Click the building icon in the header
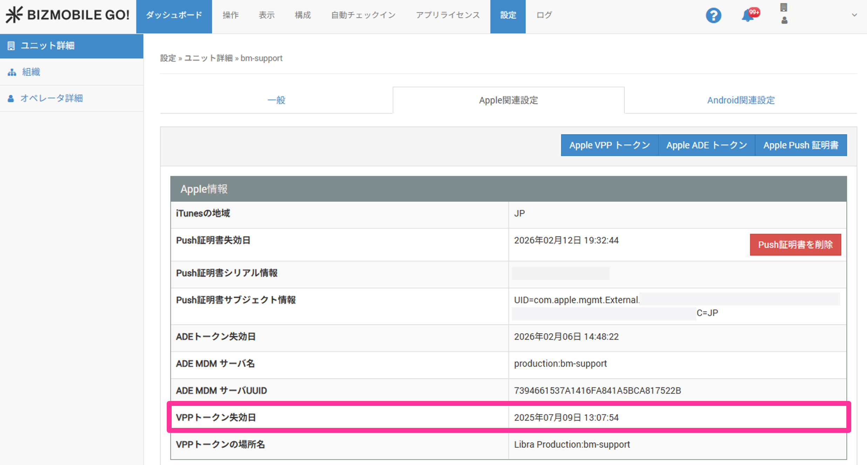This screenshot has width=867, height=465. tap(784, 7)
